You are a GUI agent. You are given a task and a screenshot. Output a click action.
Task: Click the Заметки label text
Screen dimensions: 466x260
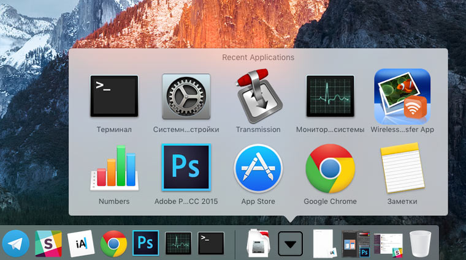(402, 201)
